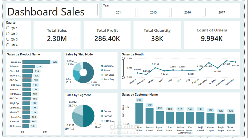Click the 25K label above Sean Miller
Image resolution: width=249 pixels, height=138 pixels.
pyautogui.click(x=139, y=100)
